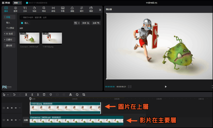Viewport: 213px width, 128px height.
Task: Open the 模板 templates tab
Action: click(91, 9)
